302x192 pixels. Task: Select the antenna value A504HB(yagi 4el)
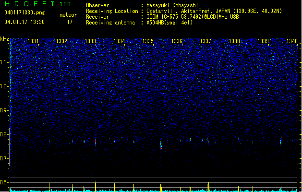pos(169,23)
